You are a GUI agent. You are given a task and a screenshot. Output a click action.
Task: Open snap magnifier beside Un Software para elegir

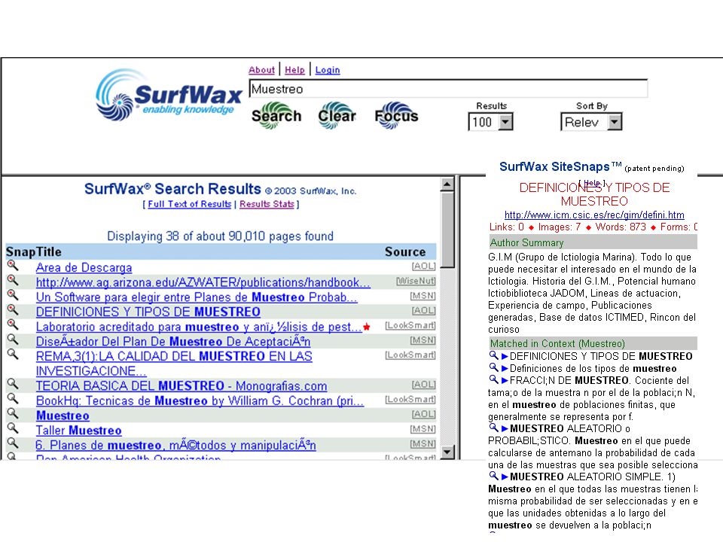[x=13, y=295]
